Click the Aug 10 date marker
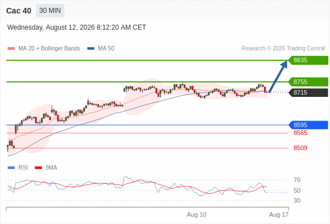 pyautogui.click(x=196, y=214)
